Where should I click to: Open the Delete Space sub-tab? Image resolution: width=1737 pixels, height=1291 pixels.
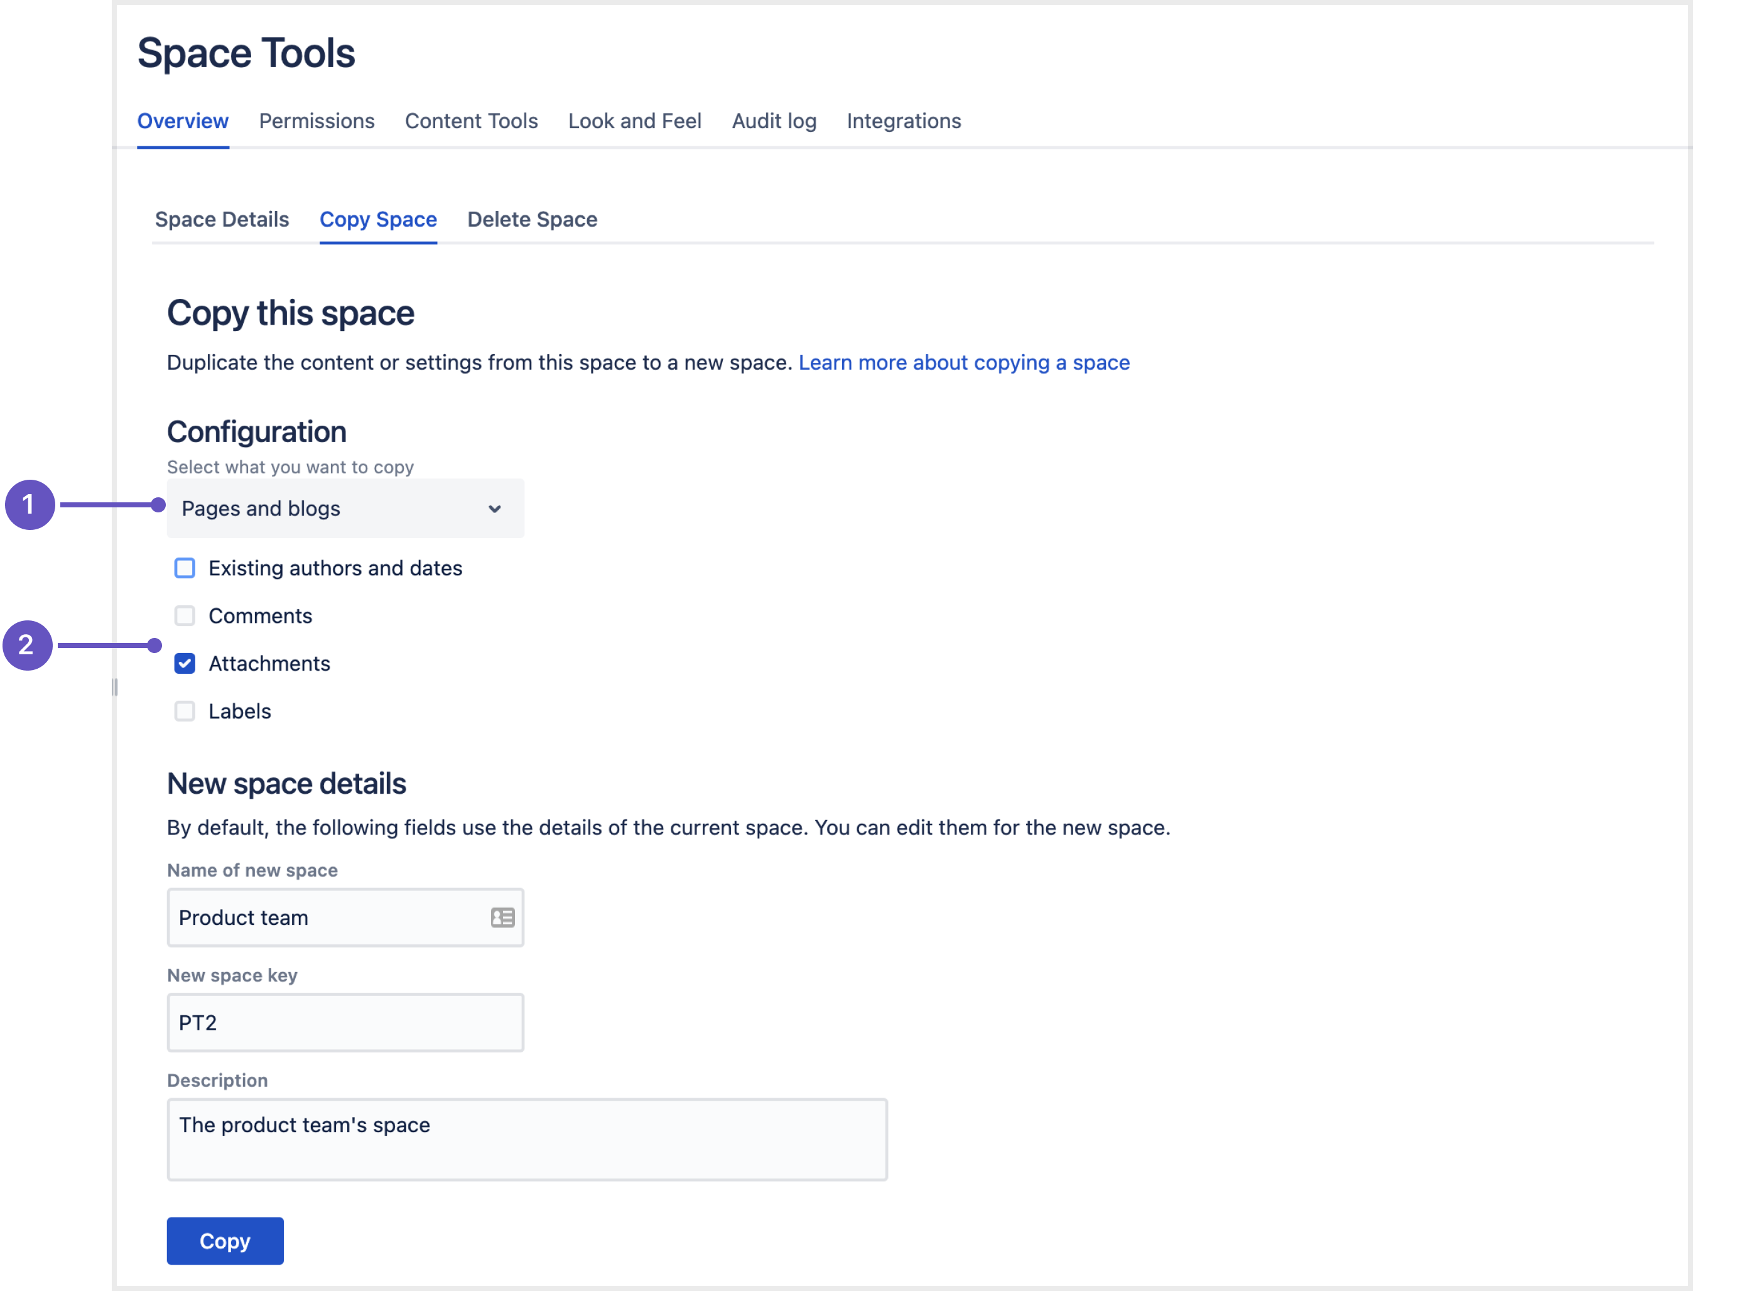[532, 220]
